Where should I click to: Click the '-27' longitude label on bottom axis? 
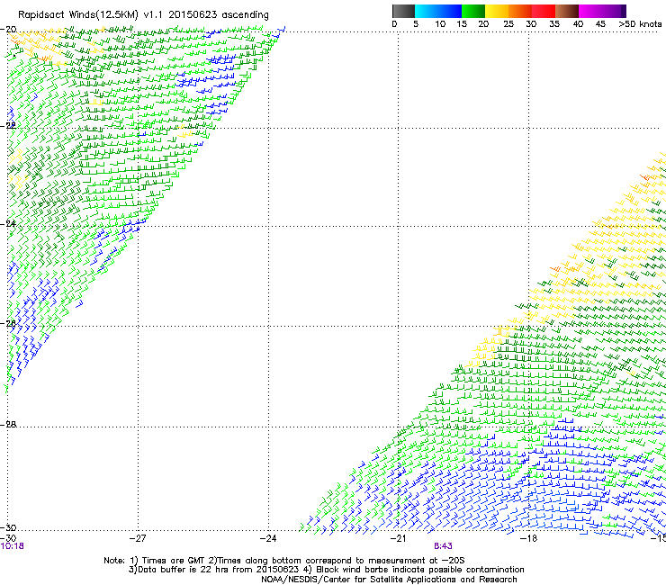click(138, 538)
